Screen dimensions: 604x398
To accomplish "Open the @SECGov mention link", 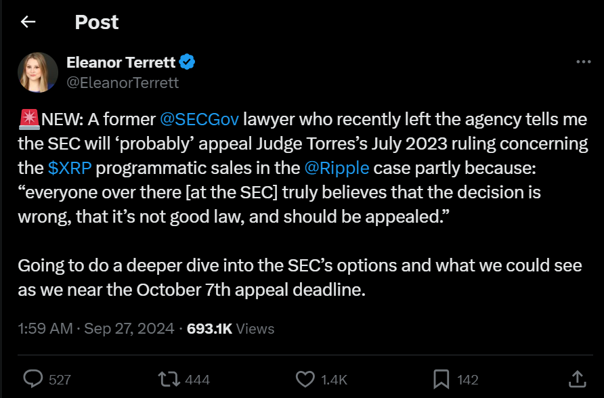I will pyautogui.click(x=200, y=121).
